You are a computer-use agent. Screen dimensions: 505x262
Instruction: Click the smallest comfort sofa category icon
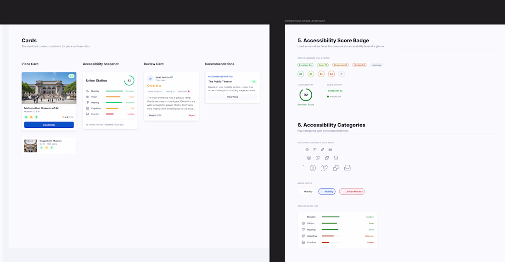330,149
